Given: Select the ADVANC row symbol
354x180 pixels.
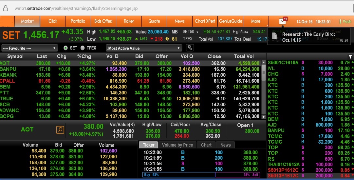Looking at the screenshot, I should (9, 110).
